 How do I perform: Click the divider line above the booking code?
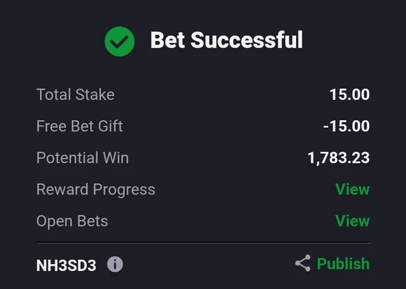click(x=203, y=243)
